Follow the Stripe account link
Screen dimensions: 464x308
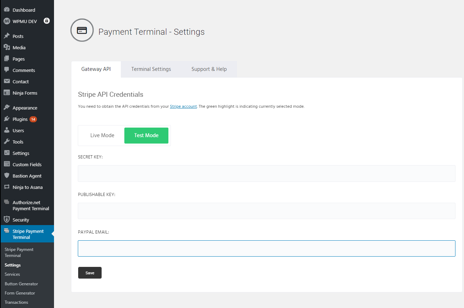coord(183,106)
